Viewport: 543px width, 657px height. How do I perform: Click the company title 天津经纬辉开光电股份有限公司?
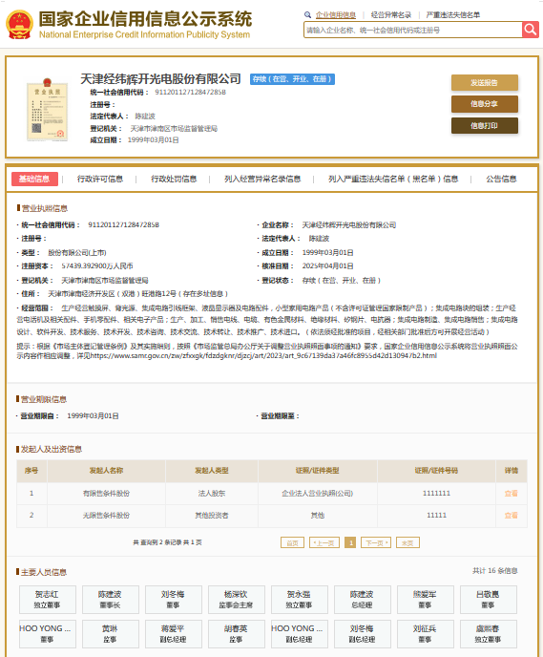point(160,78)
